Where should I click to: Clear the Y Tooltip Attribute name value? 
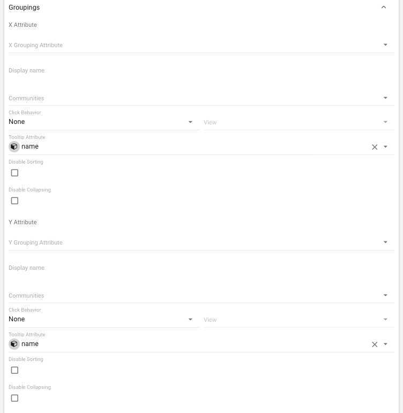click(375, 344)
